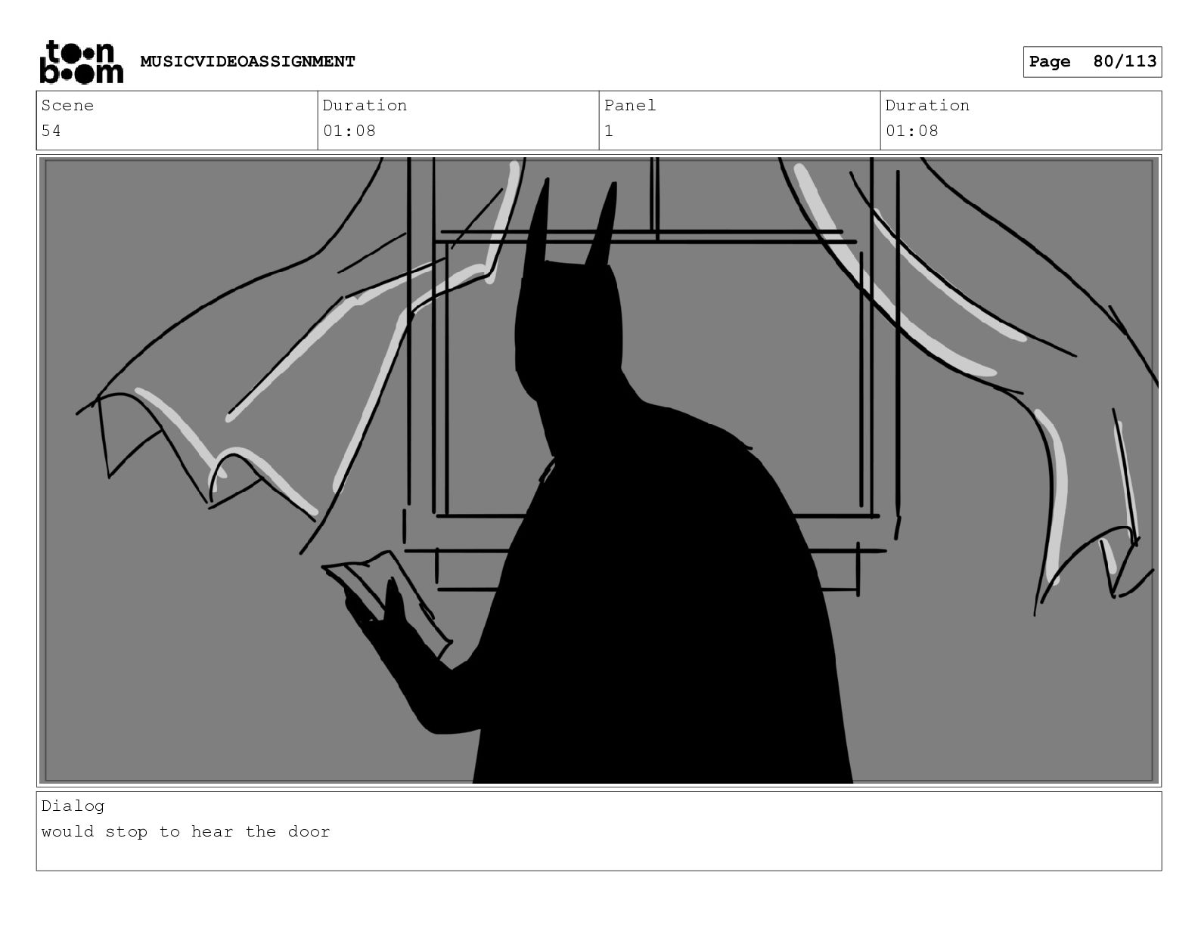The image size is (1198, 925).
Task: Click the Dialog label
Action: point(73,806)
